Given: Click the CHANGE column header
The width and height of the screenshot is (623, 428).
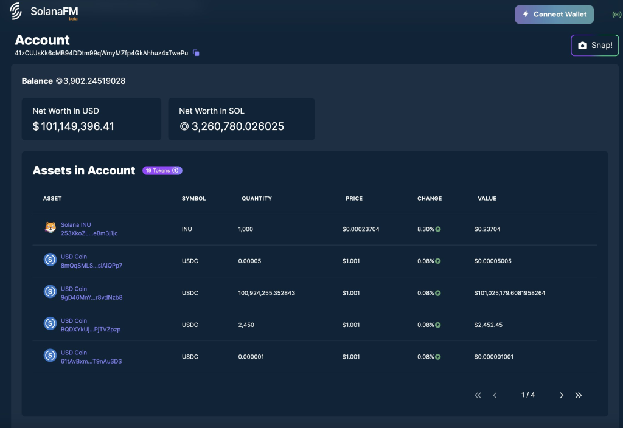Looking at the screenshot, I should tap(430, 199).
